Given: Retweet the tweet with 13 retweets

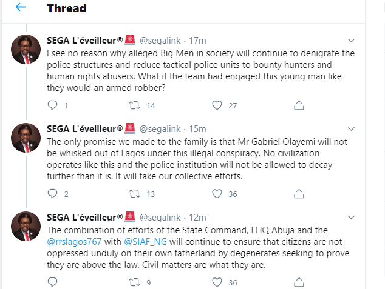Looking at the screenshot, I should 135,194.
